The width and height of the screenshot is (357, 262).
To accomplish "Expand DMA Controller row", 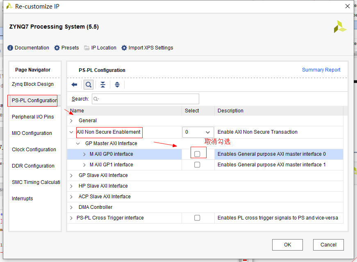I will tap(71, 207).
